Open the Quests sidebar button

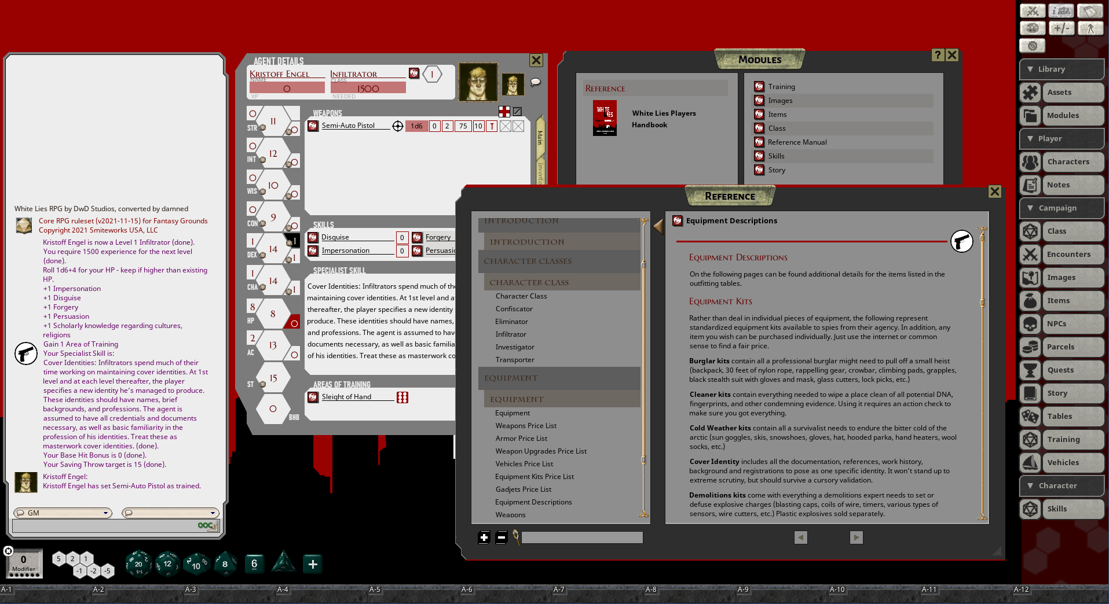(1062, 370)
